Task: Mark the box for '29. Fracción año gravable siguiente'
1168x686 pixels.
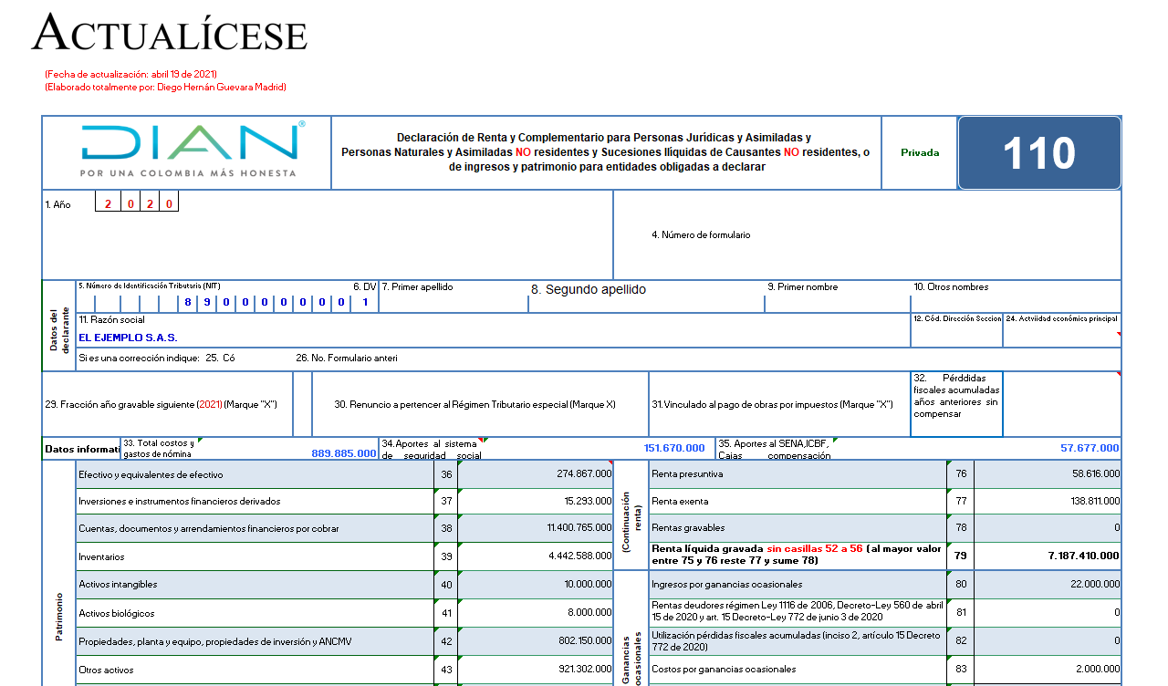Action: 302,404
